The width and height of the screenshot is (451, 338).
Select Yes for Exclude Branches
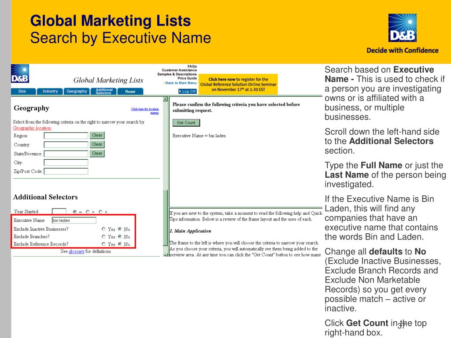coord(104,236)
